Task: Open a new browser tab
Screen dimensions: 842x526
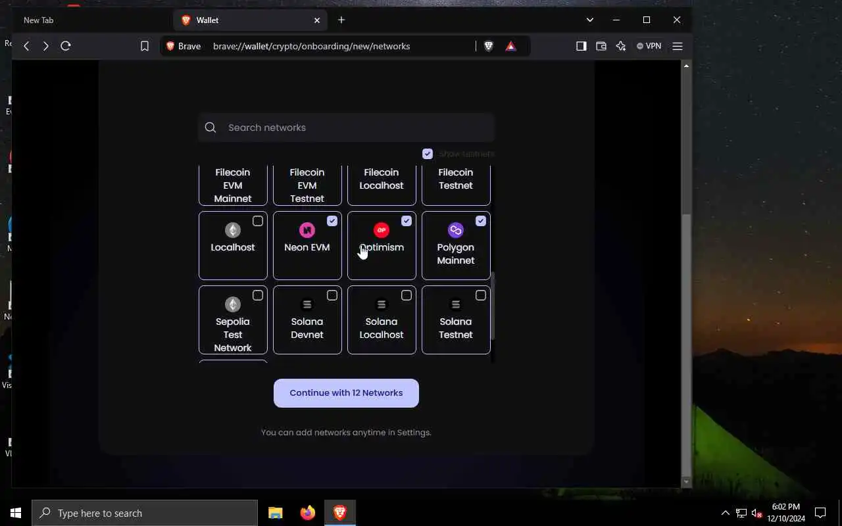Action: point(341,20)
